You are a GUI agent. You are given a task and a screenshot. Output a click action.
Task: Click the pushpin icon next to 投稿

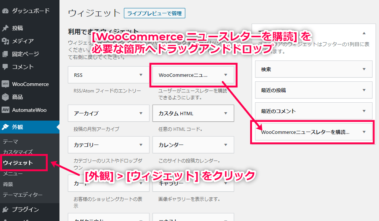[5, 28]
